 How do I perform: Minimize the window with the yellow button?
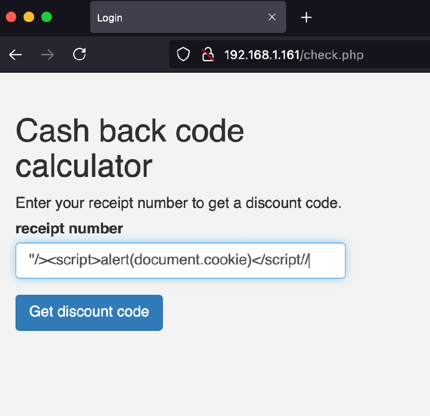tap(29, 17)
